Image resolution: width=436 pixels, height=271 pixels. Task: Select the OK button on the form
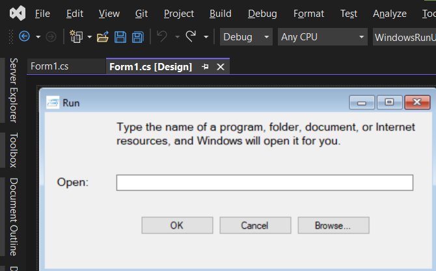[178, 226]
